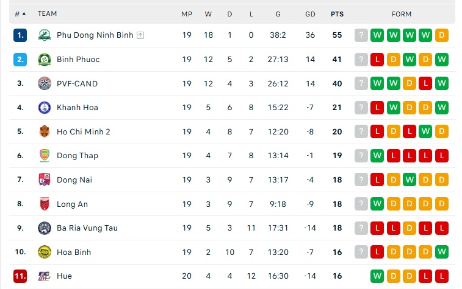Sort standings by GD column header
This screenshot has width=462, height=289.
[310, 14]
